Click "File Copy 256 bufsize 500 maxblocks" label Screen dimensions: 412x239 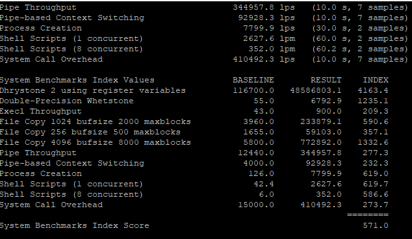[90, 132]
